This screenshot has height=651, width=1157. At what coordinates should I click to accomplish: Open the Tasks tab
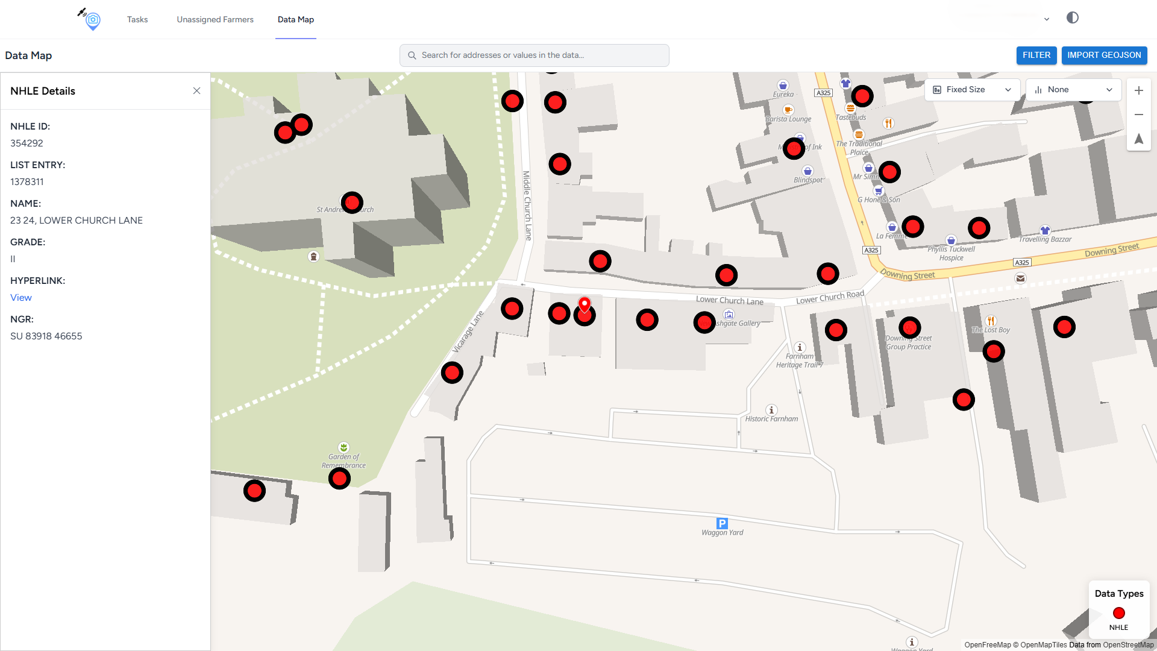coord(137,19)
